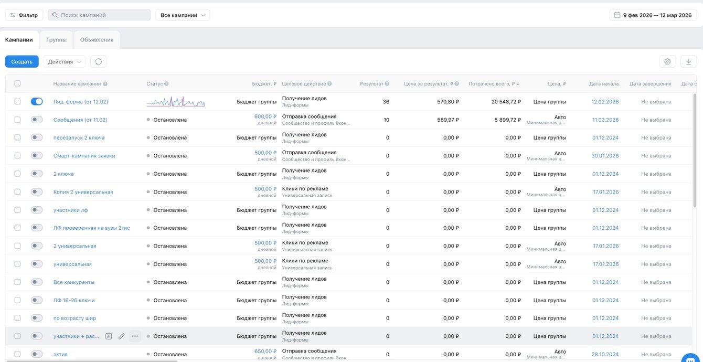Image resolution: width=703 pixels, height=362 pixels.
Task: Switch to the Объявления tab
Action: [x=97, y=40]
